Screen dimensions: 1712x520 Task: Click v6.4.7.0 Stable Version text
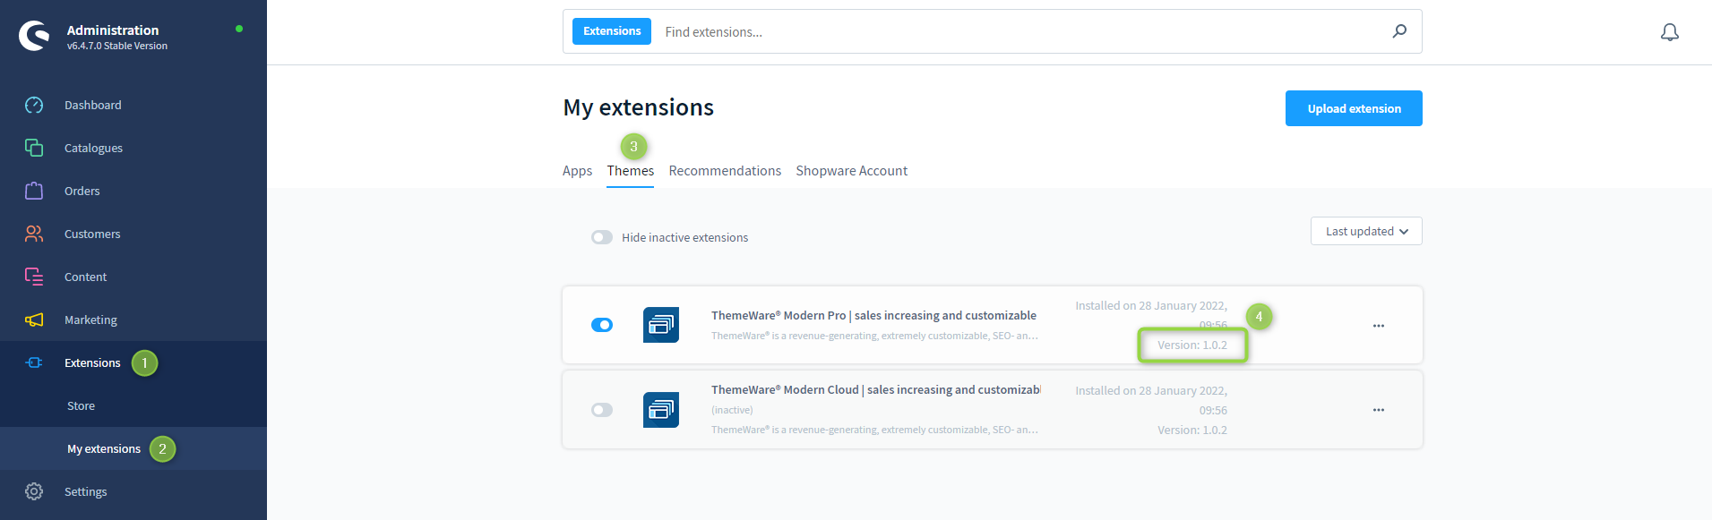coord(116,47)
